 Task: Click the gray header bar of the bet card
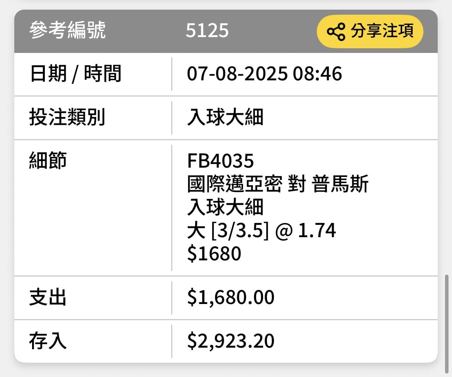(x=226, y=31)
